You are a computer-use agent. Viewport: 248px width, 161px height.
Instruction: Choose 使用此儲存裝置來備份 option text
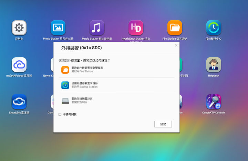pos(84,83)
